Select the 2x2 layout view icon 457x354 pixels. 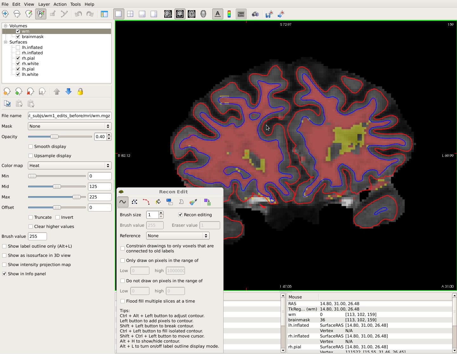(130, 14)
